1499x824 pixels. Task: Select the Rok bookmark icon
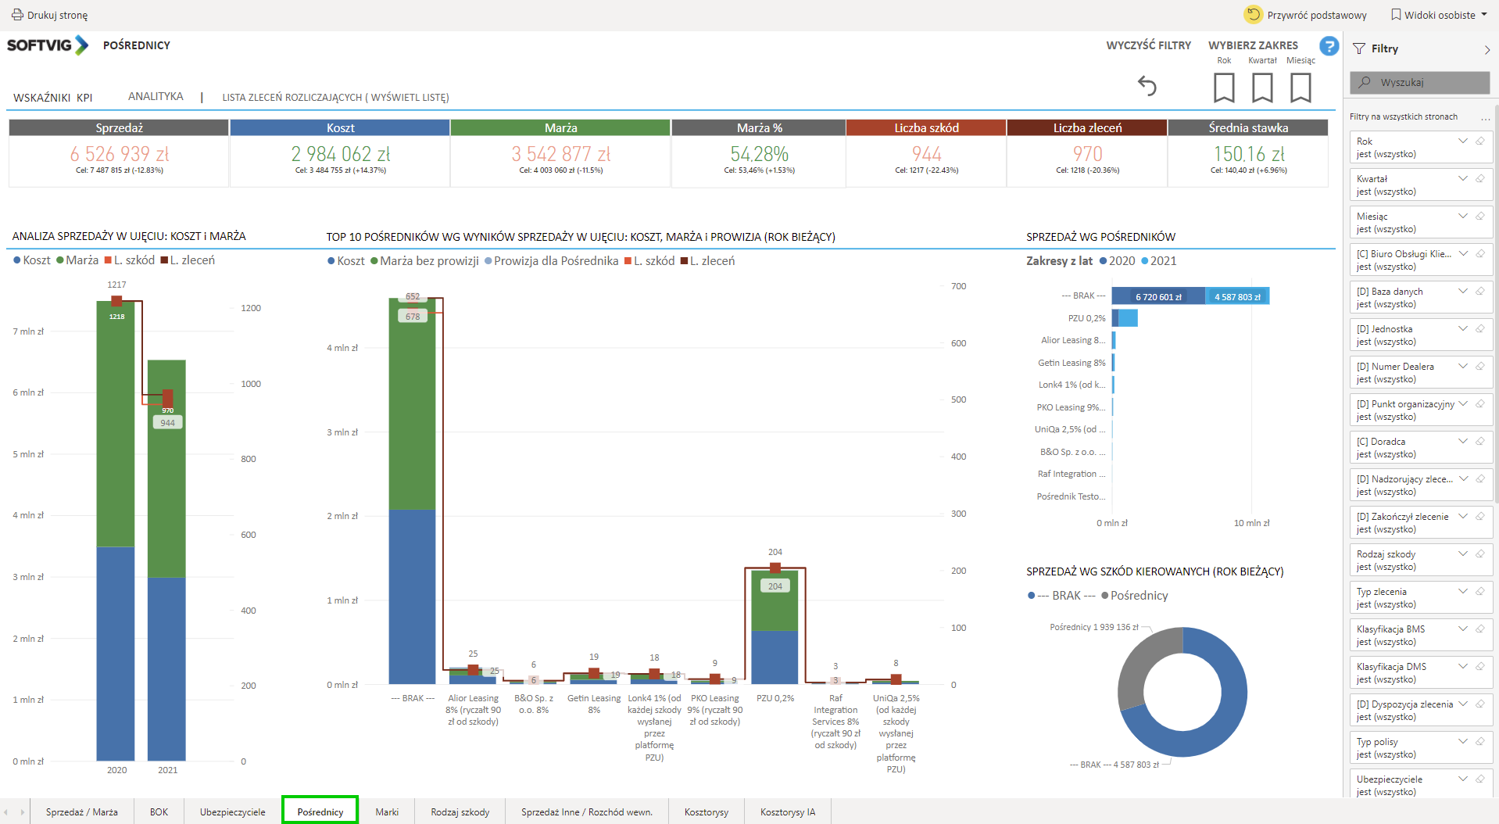point(1224,87)
